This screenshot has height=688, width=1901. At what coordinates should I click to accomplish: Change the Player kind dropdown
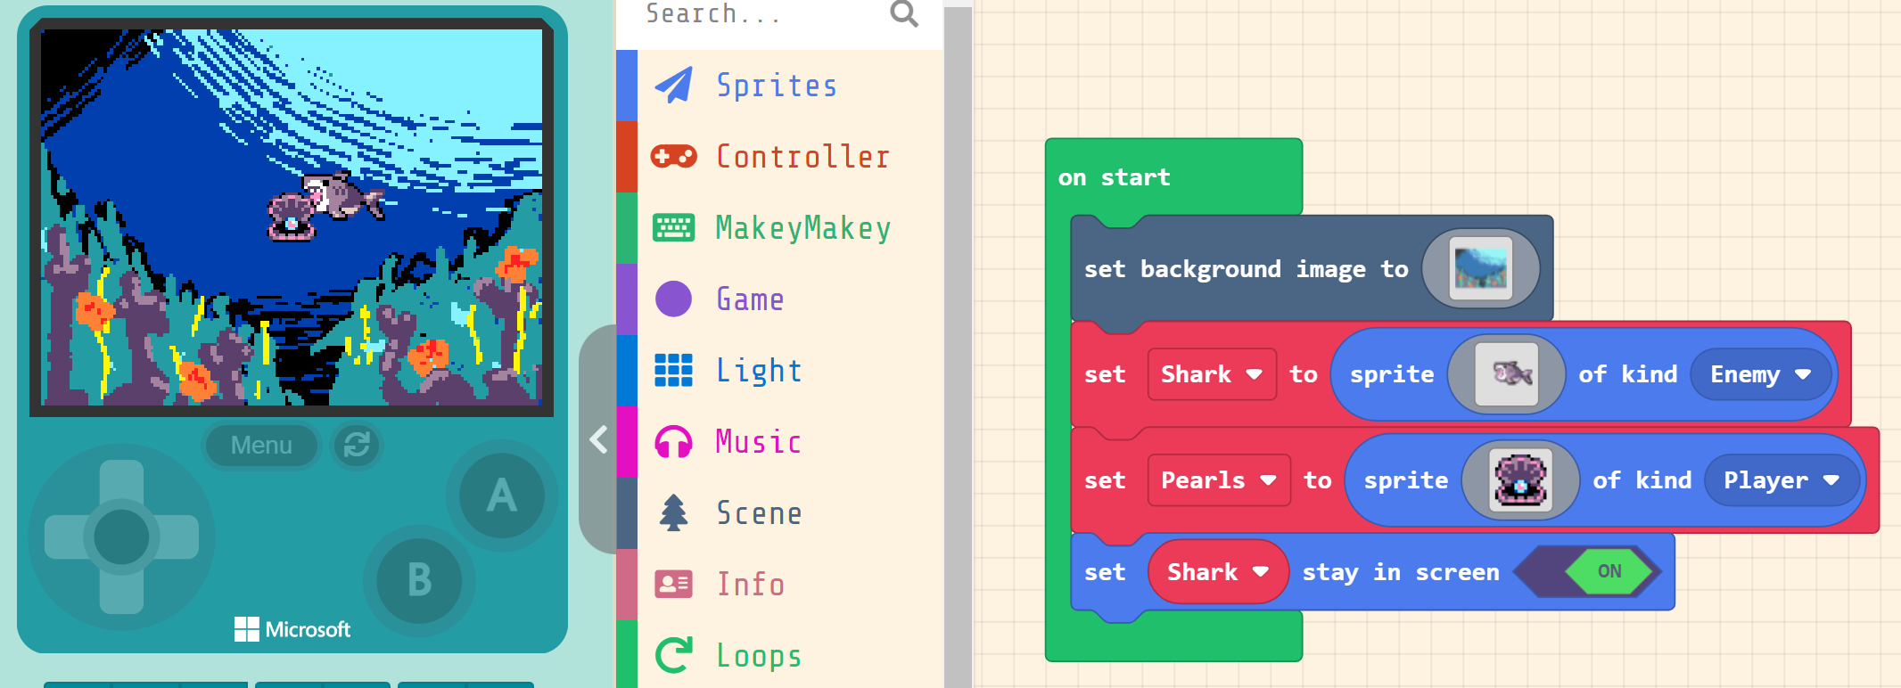click(x=1780, y=481)
